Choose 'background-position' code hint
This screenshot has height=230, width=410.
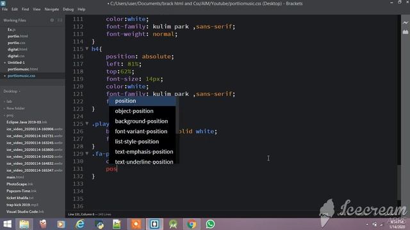click(142, 121)
